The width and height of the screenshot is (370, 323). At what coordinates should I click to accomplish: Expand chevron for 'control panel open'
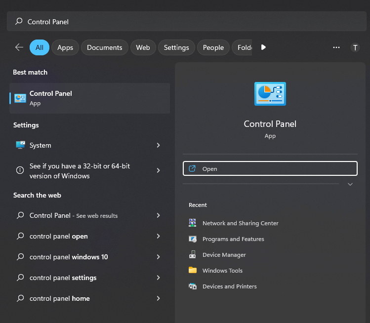(159, 236)
